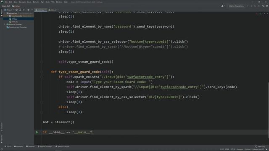The width and height of the screenshot is (269, 151).
Task: Click the red error count indicator
Action: point(257,13)
